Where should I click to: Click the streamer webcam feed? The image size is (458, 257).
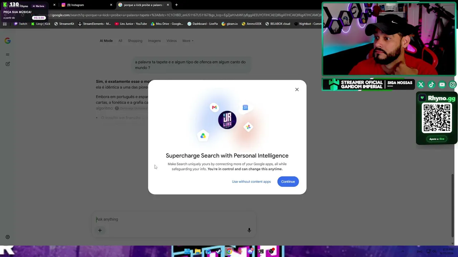[x=389, y=39]
